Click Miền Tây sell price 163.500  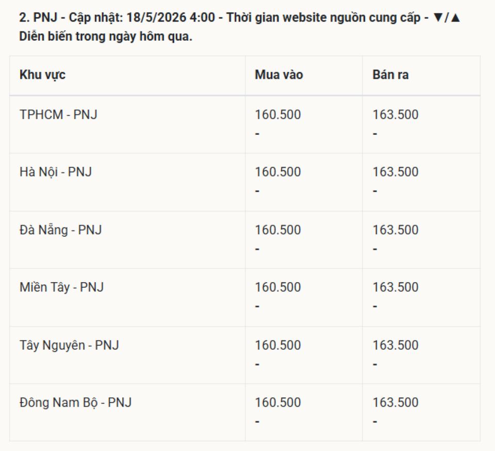click(395, 287)
